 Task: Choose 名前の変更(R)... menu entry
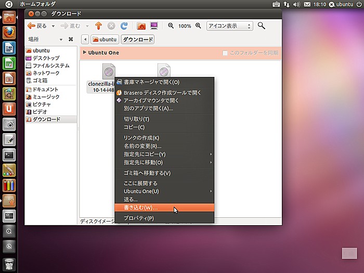point(164,146)
